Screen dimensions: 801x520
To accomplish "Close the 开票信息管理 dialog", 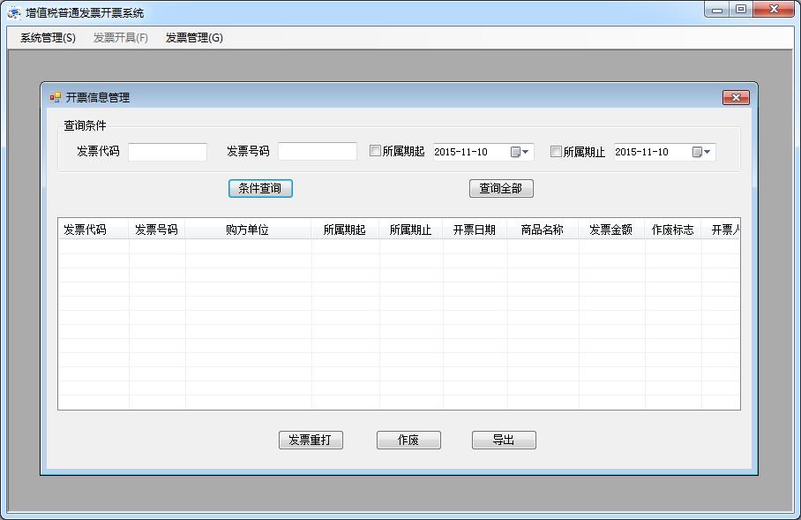I will pos(735,97).
